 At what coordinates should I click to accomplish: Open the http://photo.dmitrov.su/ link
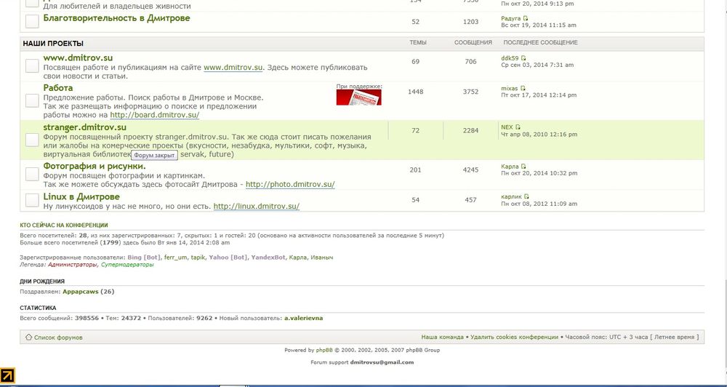tap(290, 185)
